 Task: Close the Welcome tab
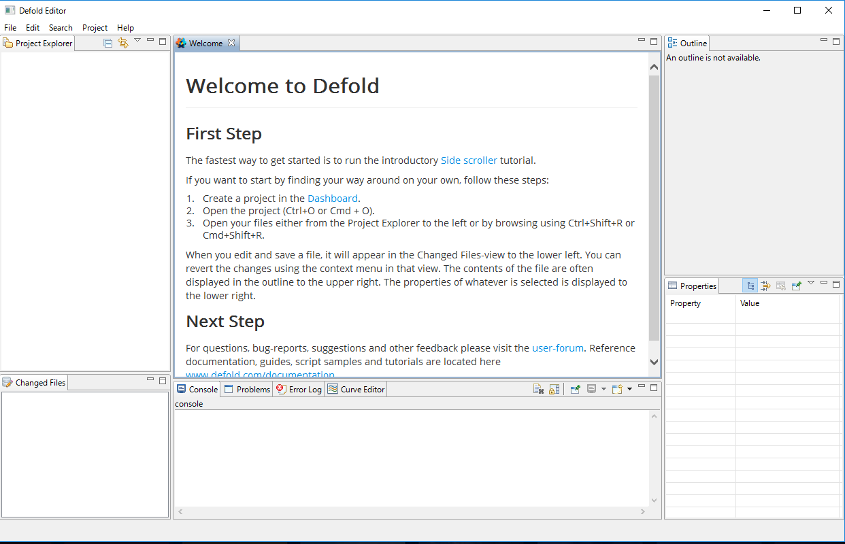tap(231, 43)
